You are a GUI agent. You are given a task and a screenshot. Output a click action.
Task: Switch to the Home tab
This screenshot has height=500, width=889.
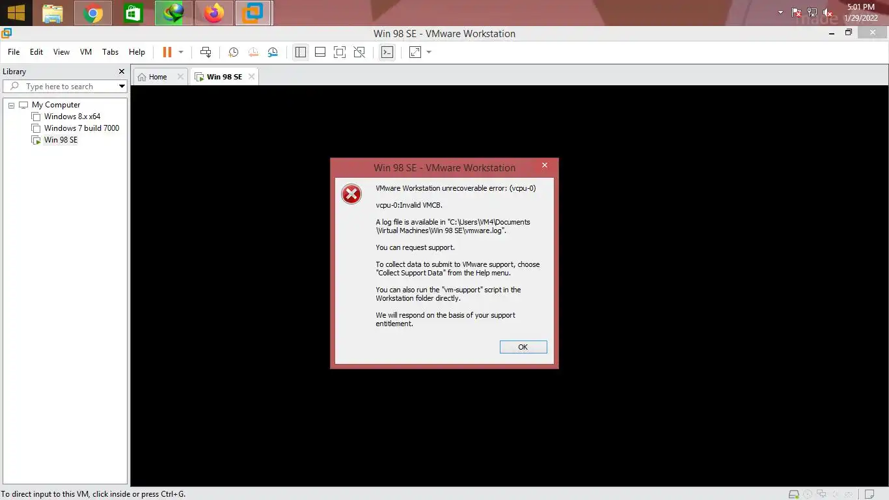point(157,77)
